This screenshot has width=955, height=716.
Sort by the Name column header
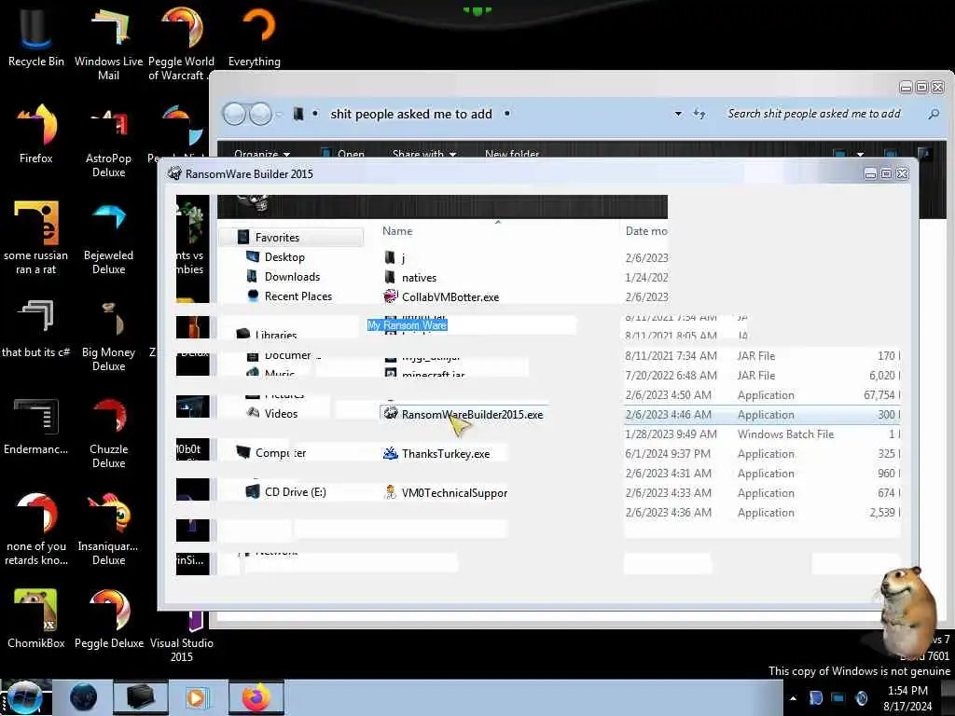[x=397, y=231]
